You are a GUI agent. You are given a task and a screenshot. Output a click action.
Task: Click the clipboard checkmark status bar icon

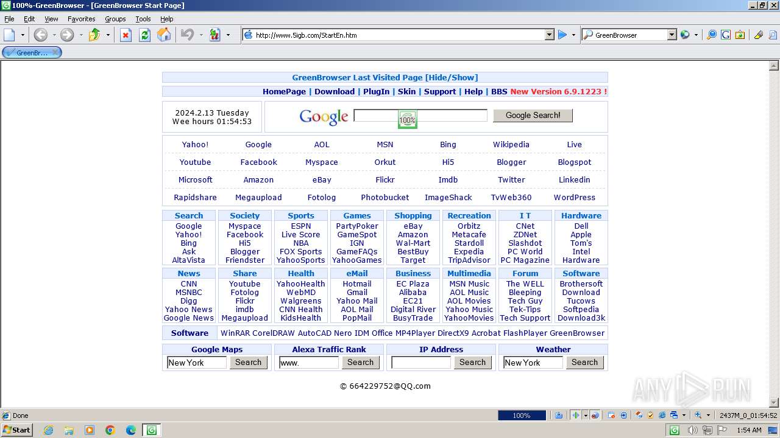(x=650, y=415)
